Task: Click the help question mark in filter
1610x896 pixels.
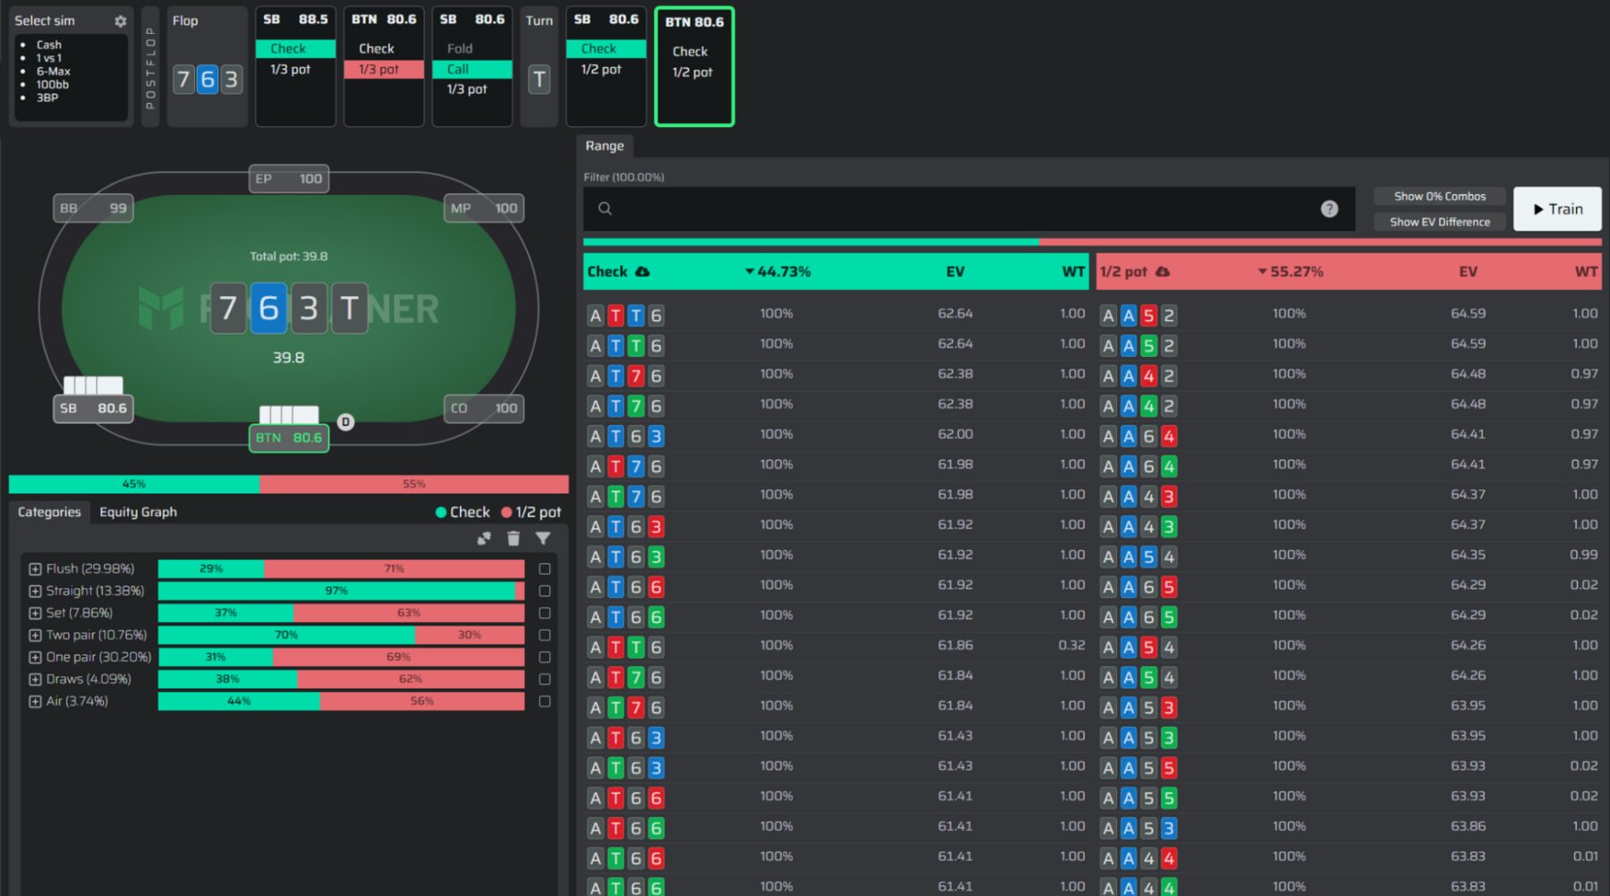Action: point(1329,208)
